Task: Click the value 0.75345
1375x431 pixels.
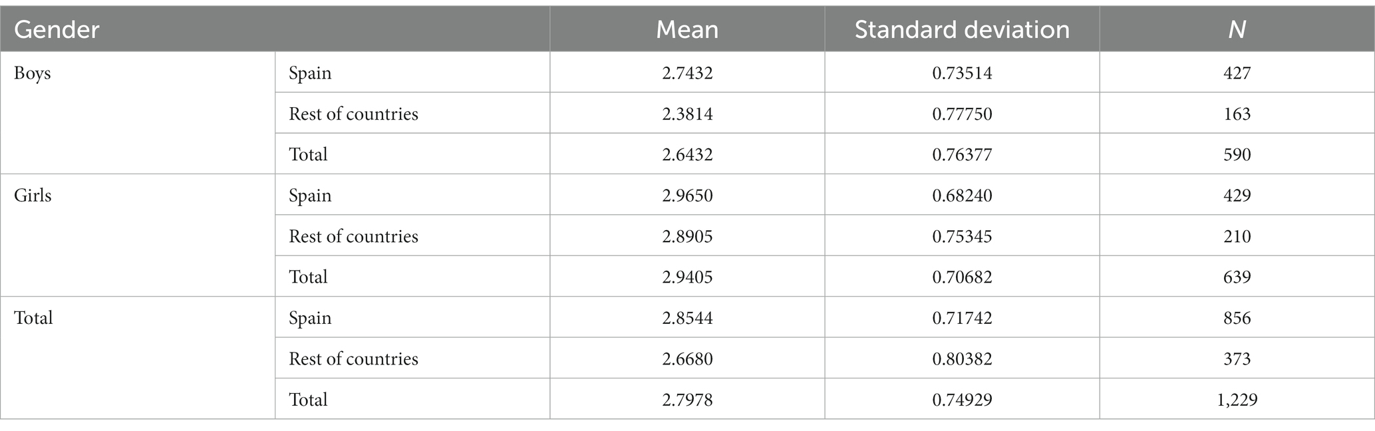Action: 962,236
